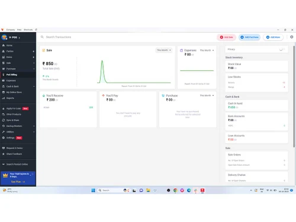Open Settings in the sidebar

10,138
